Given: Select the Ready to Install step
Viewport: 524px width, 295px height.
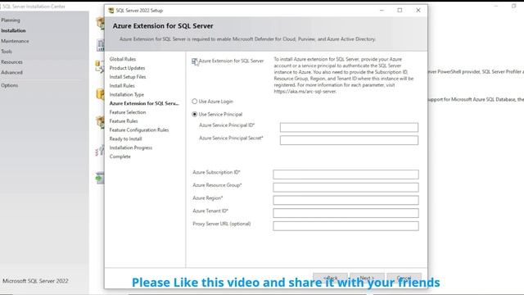Looking at the screenshot, I should click(125, 138).
